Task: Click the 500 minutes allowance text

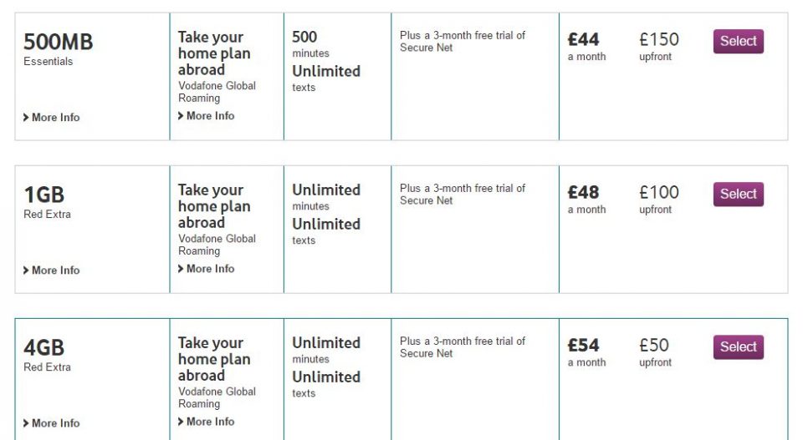Action: click(304, 37)
